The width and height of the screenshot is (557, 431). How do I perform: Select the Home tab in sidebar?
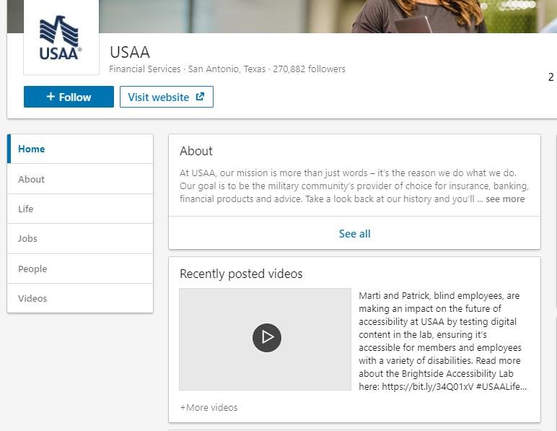click(80, 149)
